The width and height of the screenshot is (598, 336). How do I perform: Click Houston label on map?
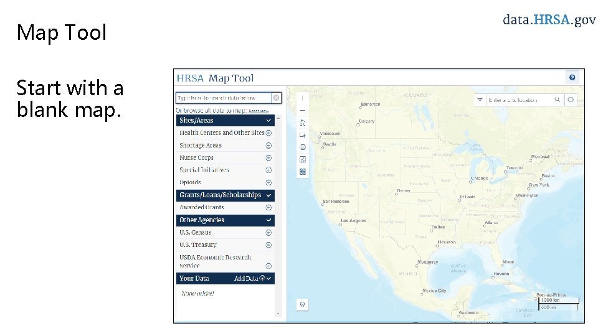tap(447, 242)
